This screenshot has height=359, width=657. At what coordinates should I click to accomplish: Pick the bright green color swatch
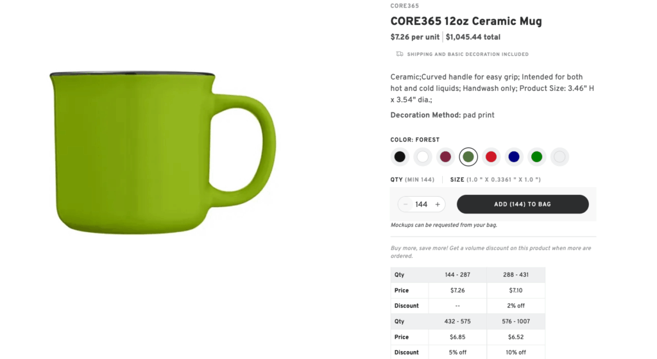536,156
